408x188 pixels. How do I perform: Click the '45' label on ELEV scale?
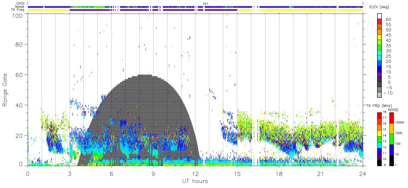(x=388, y=35)
